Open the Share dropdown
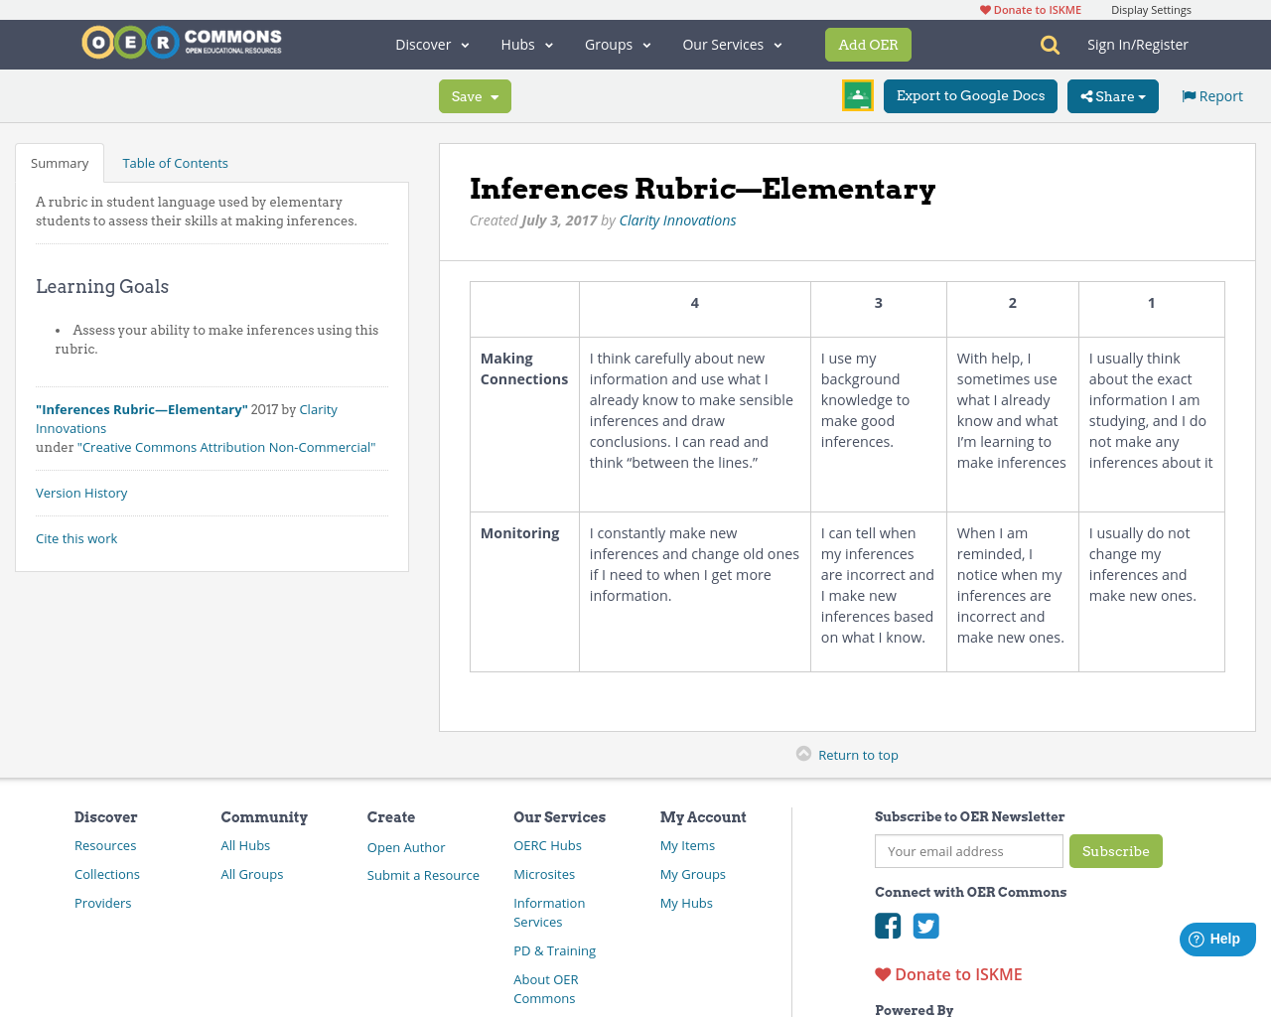This screenshot has width=1271, height=1017. 1112,95
